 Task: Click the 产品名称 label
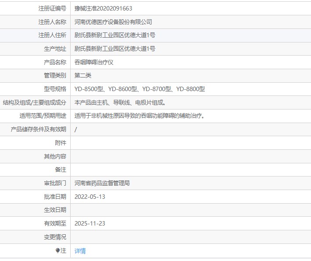[x=55, y=62]
